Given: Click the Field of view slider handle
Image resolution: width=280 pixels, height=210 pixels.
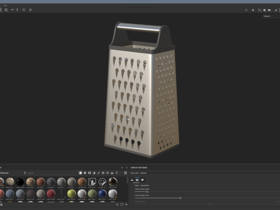Looking at the screenshot, I should tap(147, 192).
